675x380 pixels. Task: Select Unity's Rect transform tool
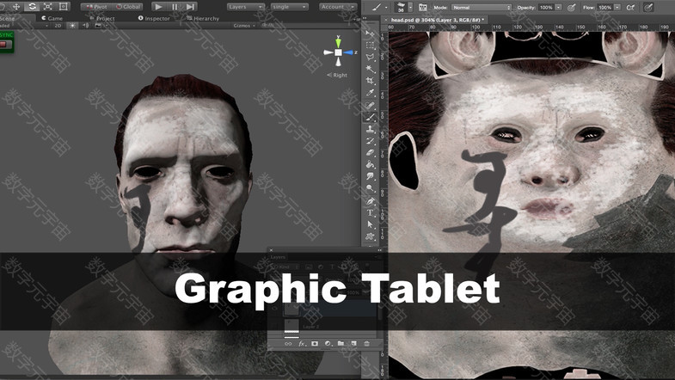point(64,7)
